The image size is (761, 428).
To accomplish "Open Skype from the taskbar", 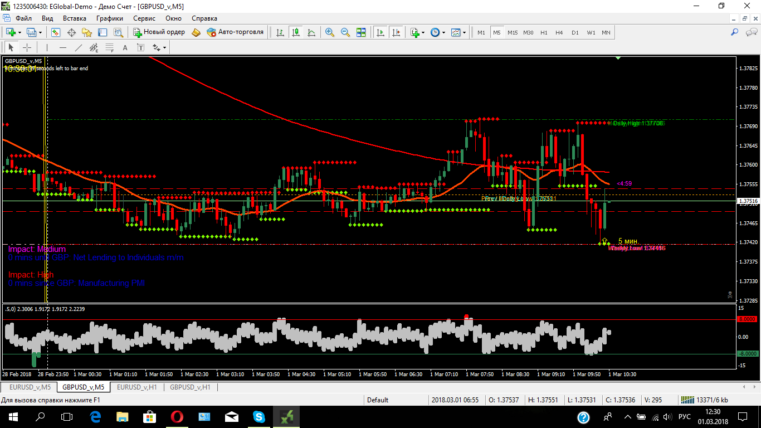I will (x=259, y=416).
